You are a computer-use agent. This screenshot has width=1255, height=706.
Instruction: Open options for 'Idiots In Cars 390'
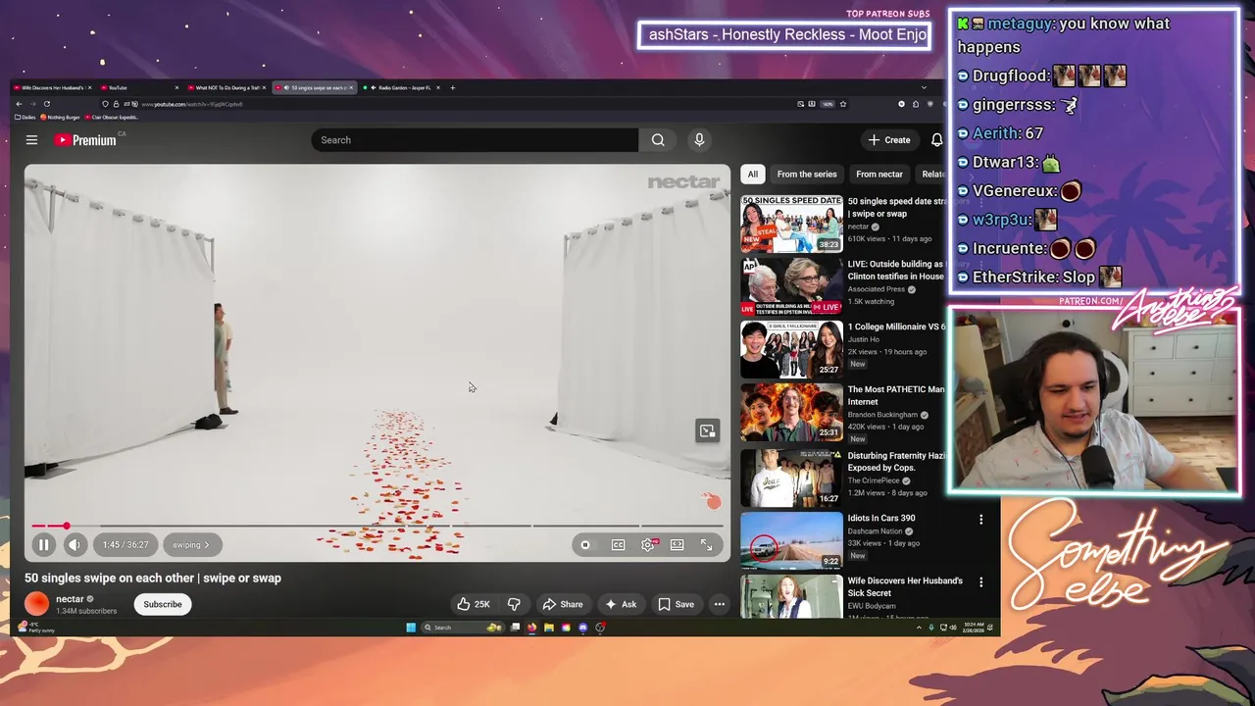pos(980,519)
